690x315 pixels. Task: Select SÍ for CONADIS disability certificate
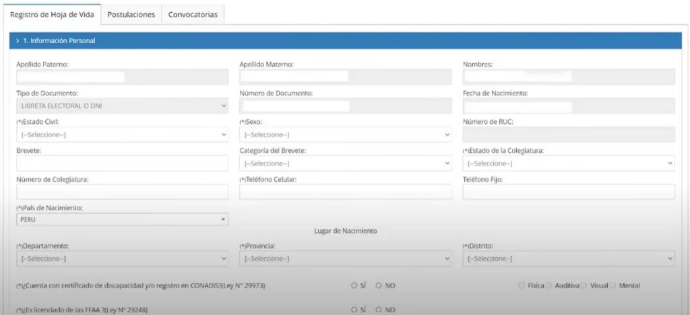(x=354, y=286)
